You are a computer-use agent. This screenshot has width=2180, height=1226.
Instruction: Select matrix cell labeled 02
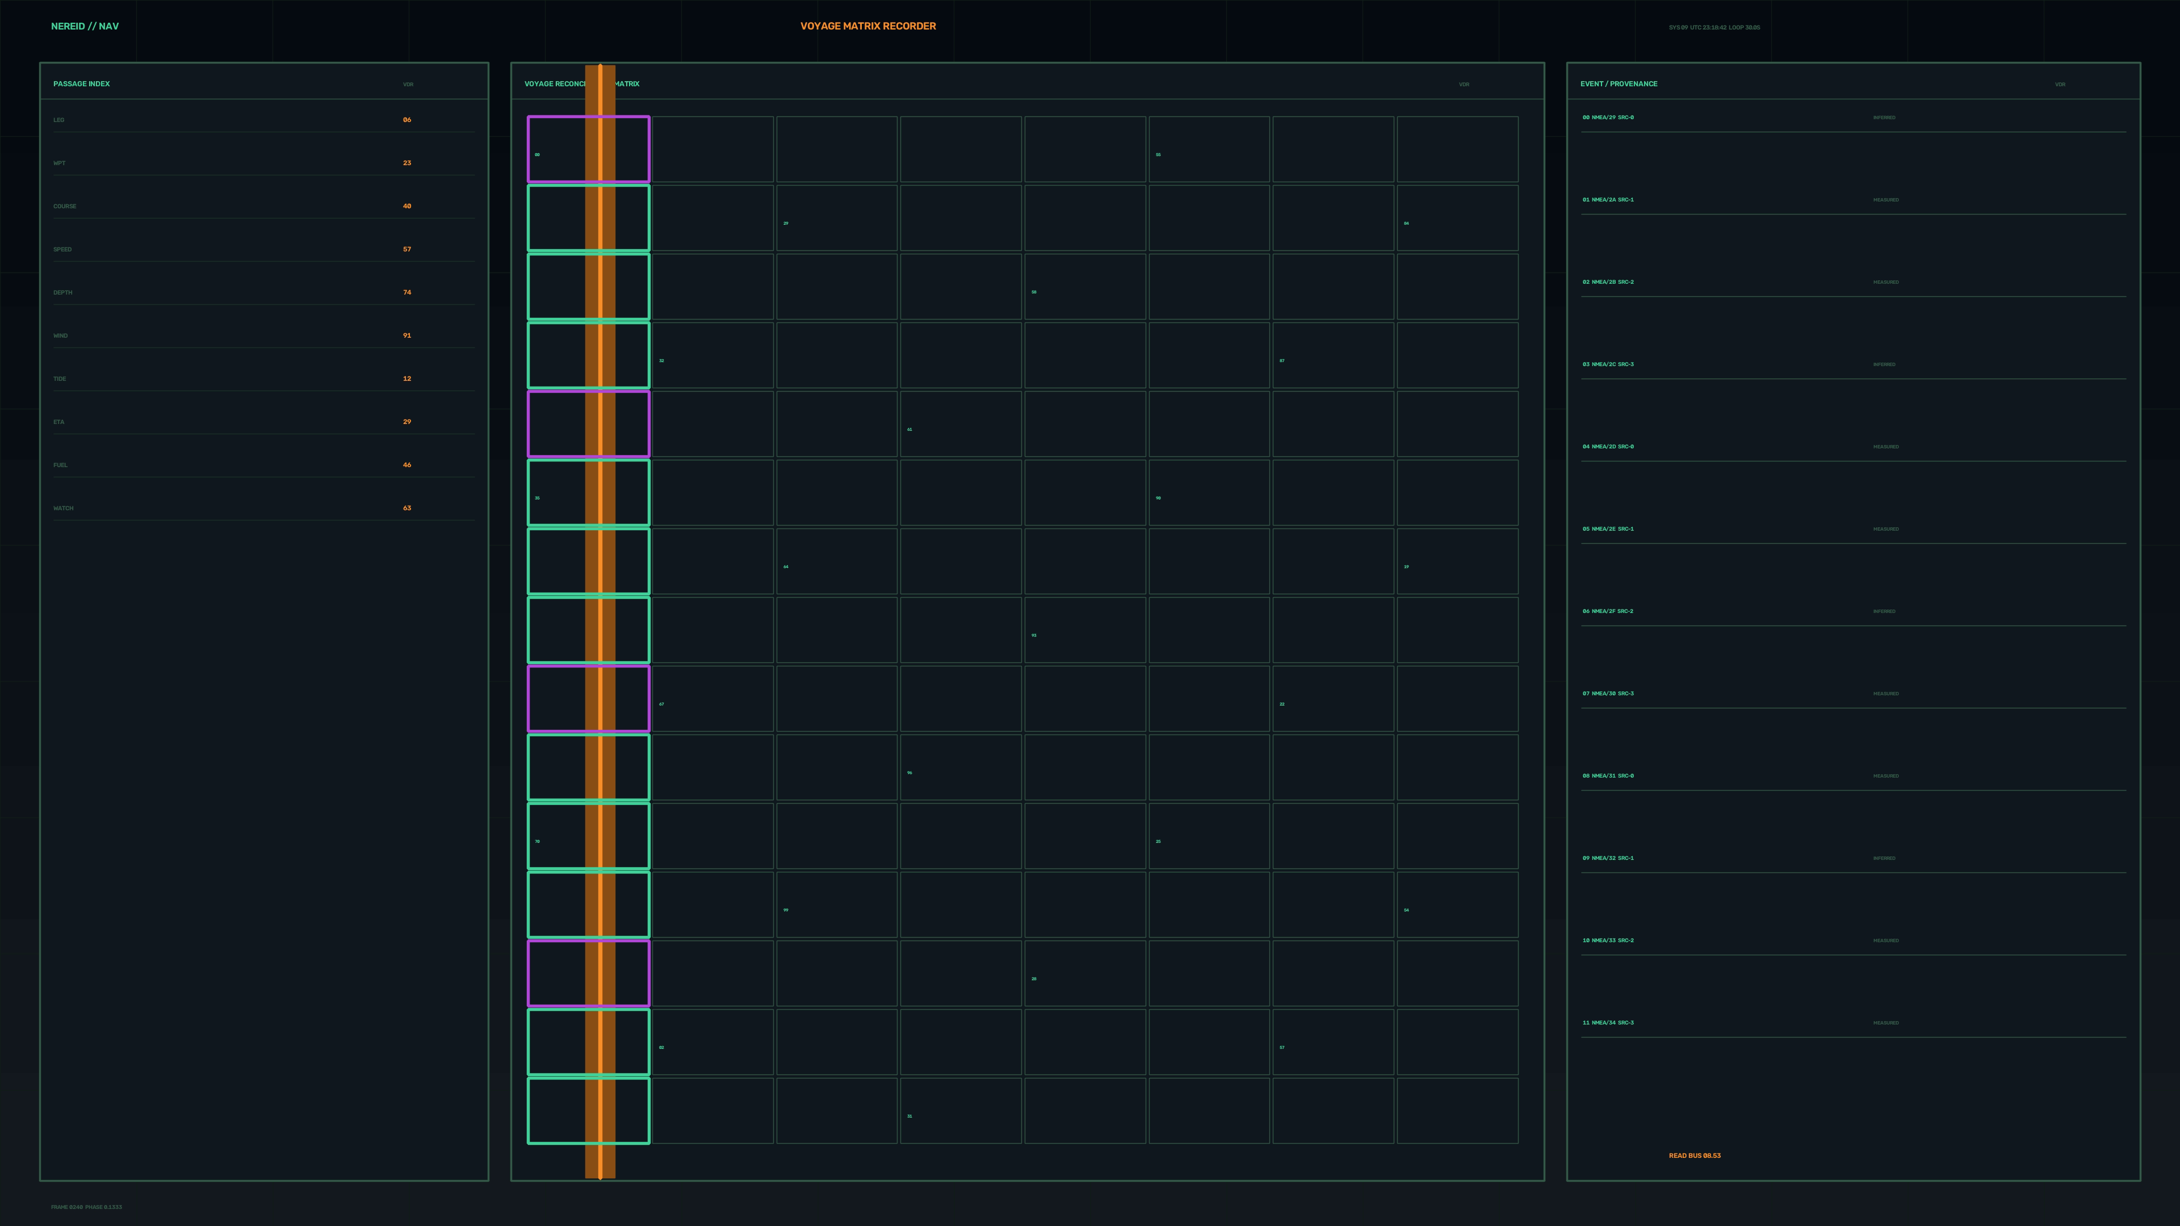pos(712,1042)
